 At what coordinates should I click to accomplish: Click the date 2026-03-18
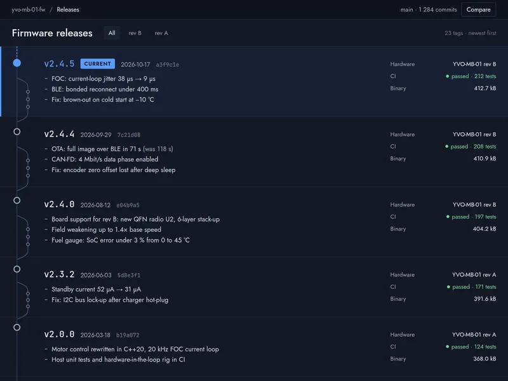tap(95, 335)
